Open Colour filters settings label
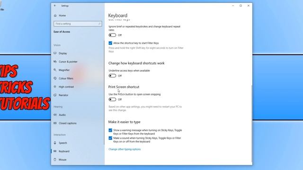The height and width of the screenshot is (170, 303). (66, 78)
